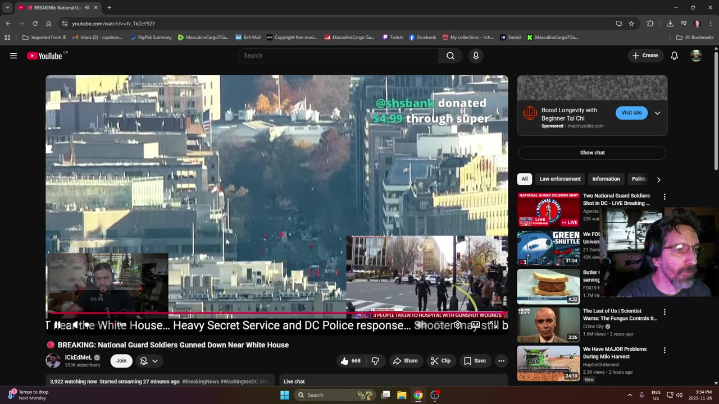719x404 pixels.
Task: Open the Create menu button
Action: coord(645,56)
